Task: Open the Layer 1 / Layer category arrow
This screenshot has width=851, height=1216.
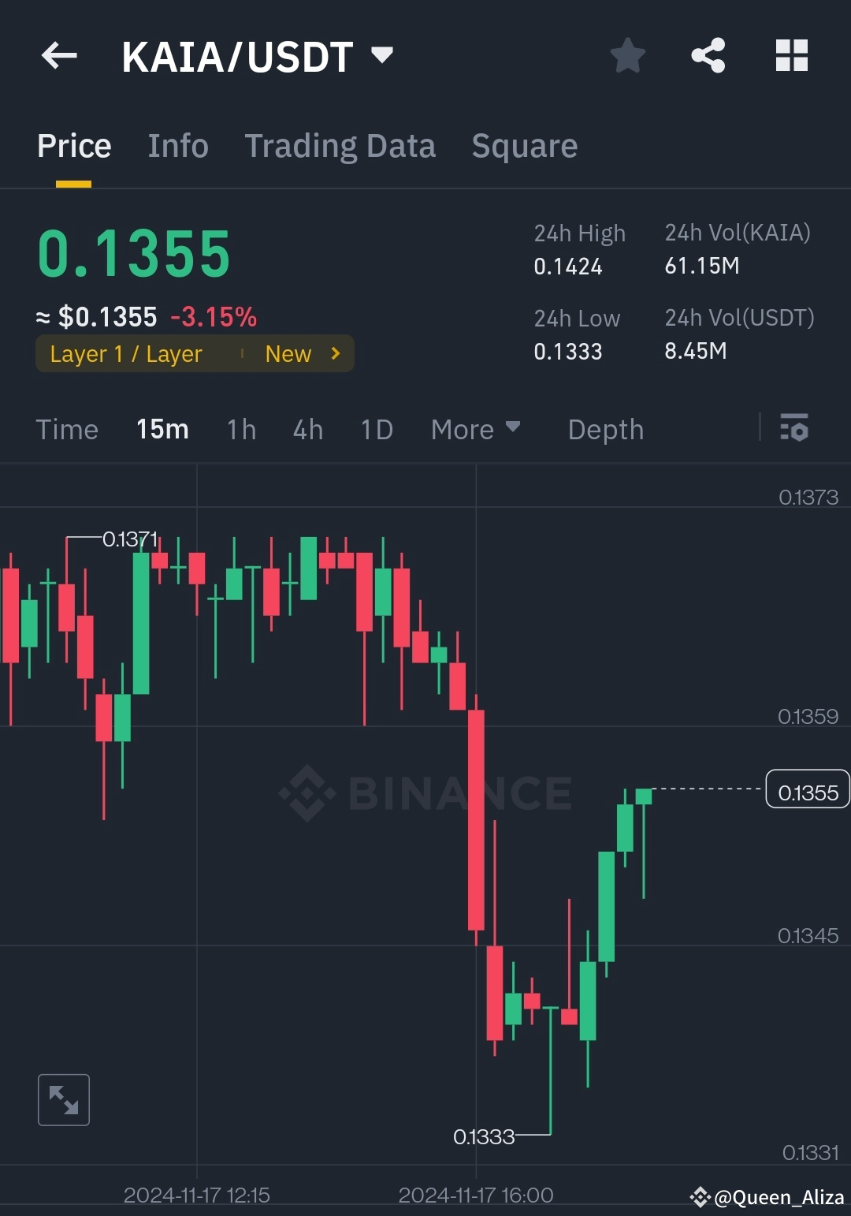Action: (x=334, y=353)
